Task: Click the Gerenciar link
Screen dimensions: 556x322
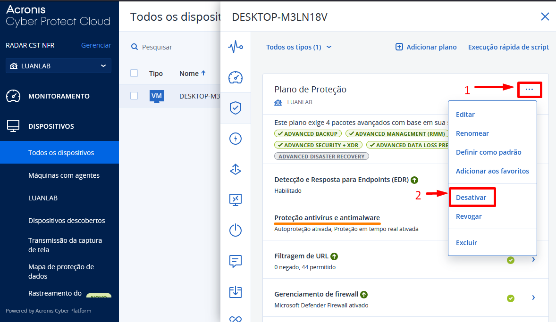Action: [96, 45]
